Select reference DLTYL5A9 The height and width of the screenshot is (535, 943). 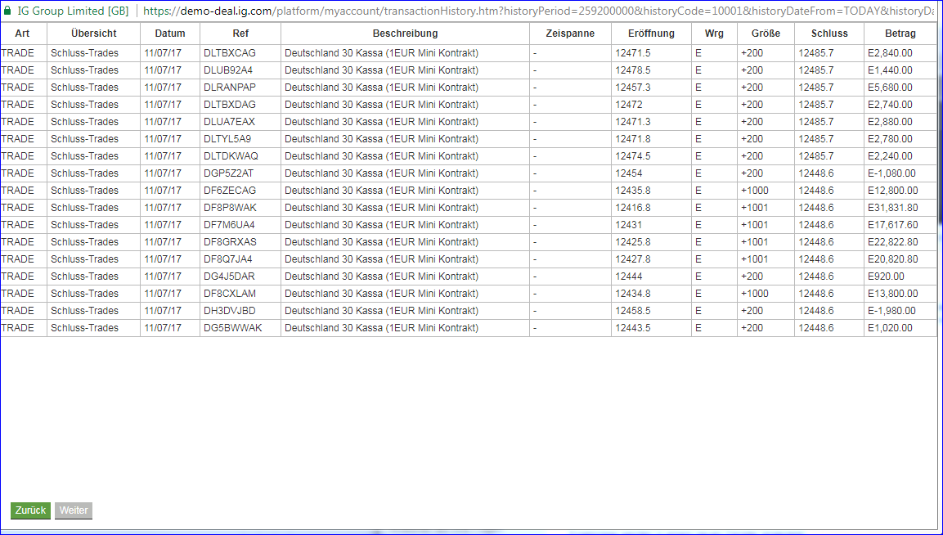pyautogui.click(x=227, y=139)
